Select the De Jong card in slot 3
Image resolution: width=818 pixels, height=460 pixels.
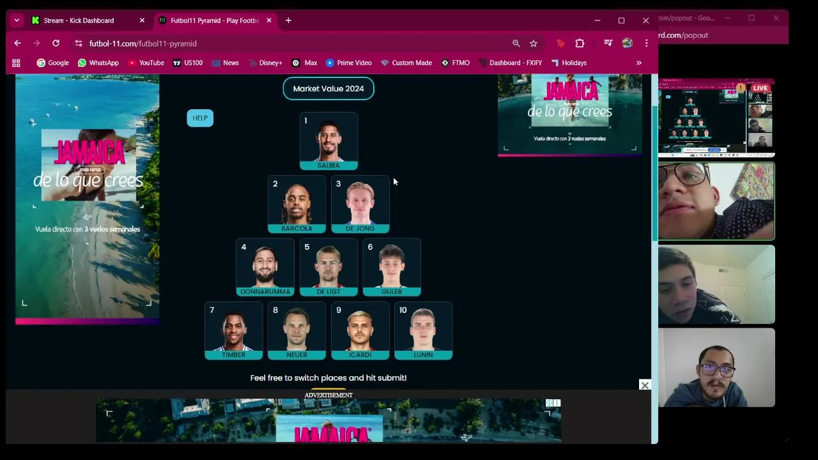[x=360, y=204]
